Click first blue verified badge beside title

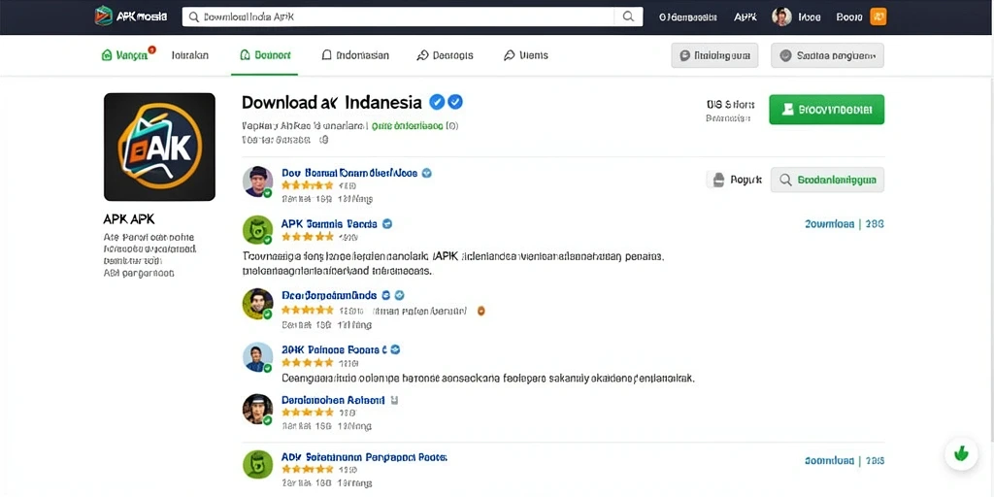(436, 101)
